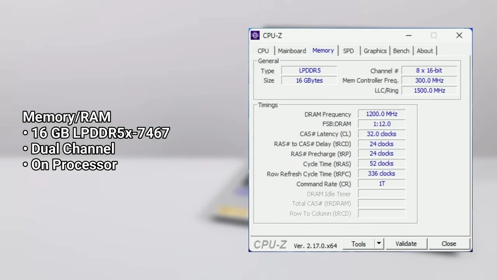Click the DRAM Frequency label

[x=328, y=114]
